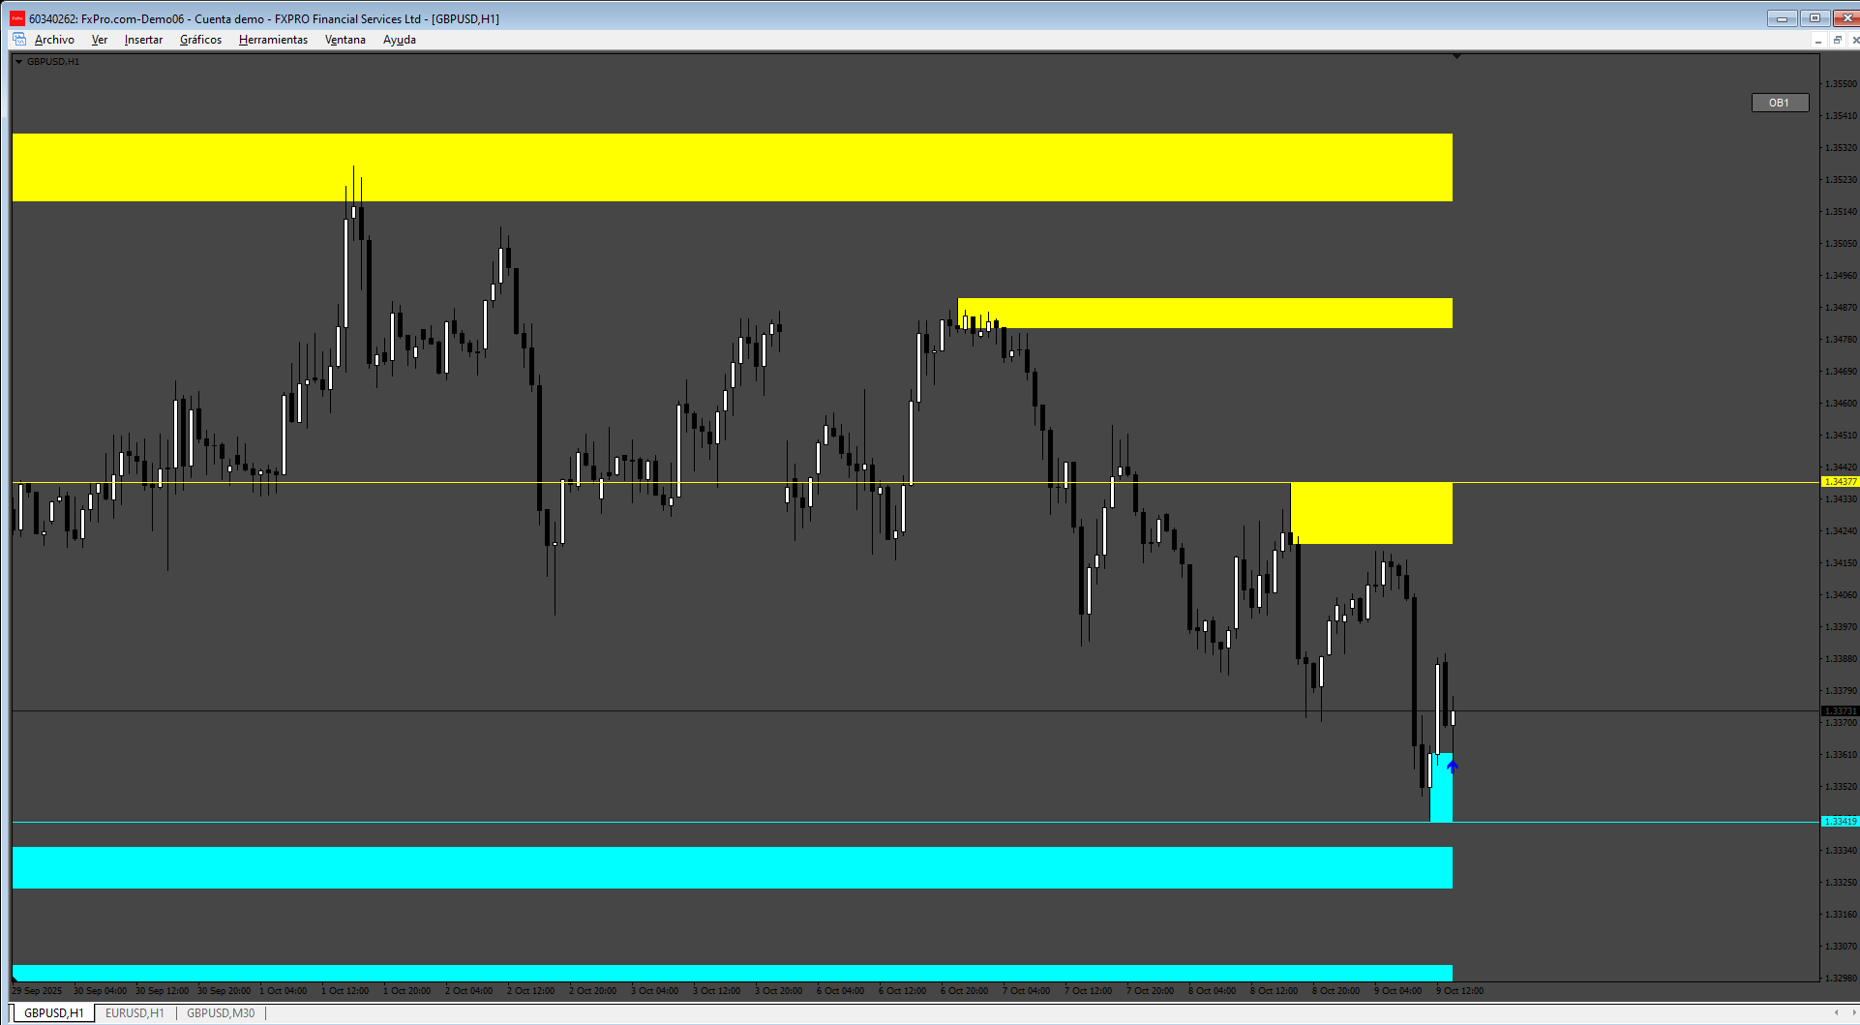
Task: Open the Archivo menu
Action: 54,40
